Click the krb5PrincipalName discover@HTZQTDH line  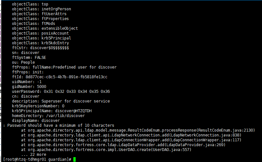pos(52,111)
